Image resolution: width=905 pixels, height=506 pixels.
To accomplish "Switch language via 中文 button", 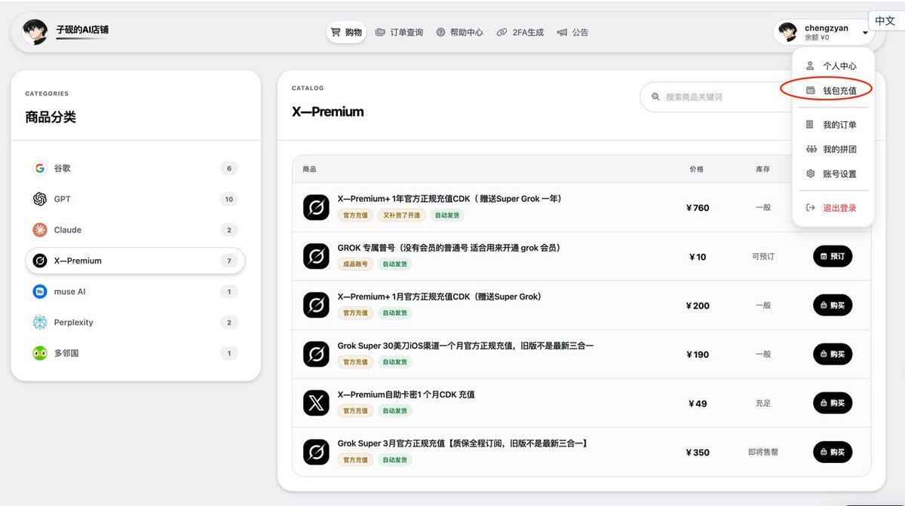I will point(885,20).
